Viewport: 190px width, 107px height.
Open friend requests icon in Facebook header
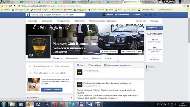coord(146,15)
